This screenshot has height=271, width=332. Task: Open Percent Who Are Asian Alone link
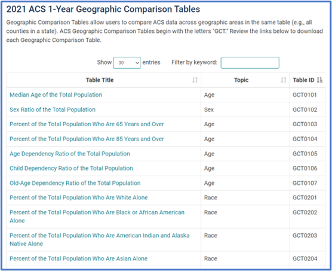point(79,258)
